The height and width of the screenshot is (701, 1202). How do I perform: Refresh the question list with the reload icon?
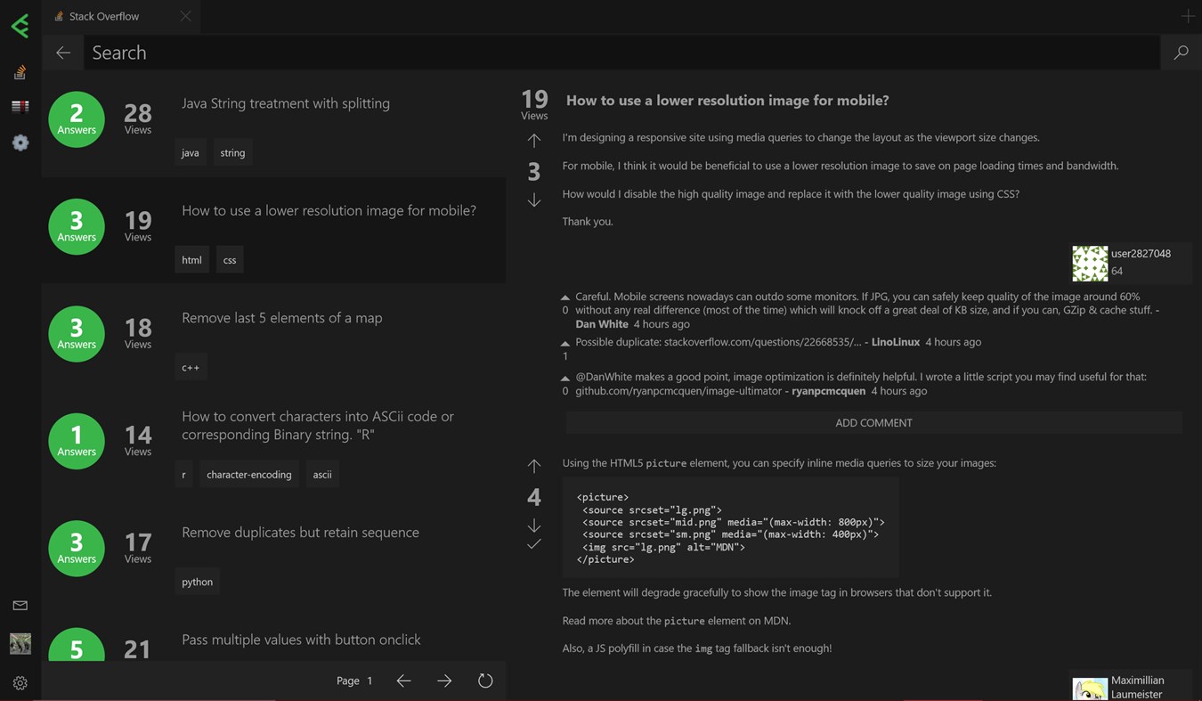[x=485, y=681]
